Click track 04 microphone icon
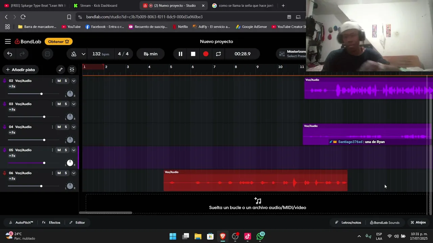The image size is (433, 243). point(4,127)
